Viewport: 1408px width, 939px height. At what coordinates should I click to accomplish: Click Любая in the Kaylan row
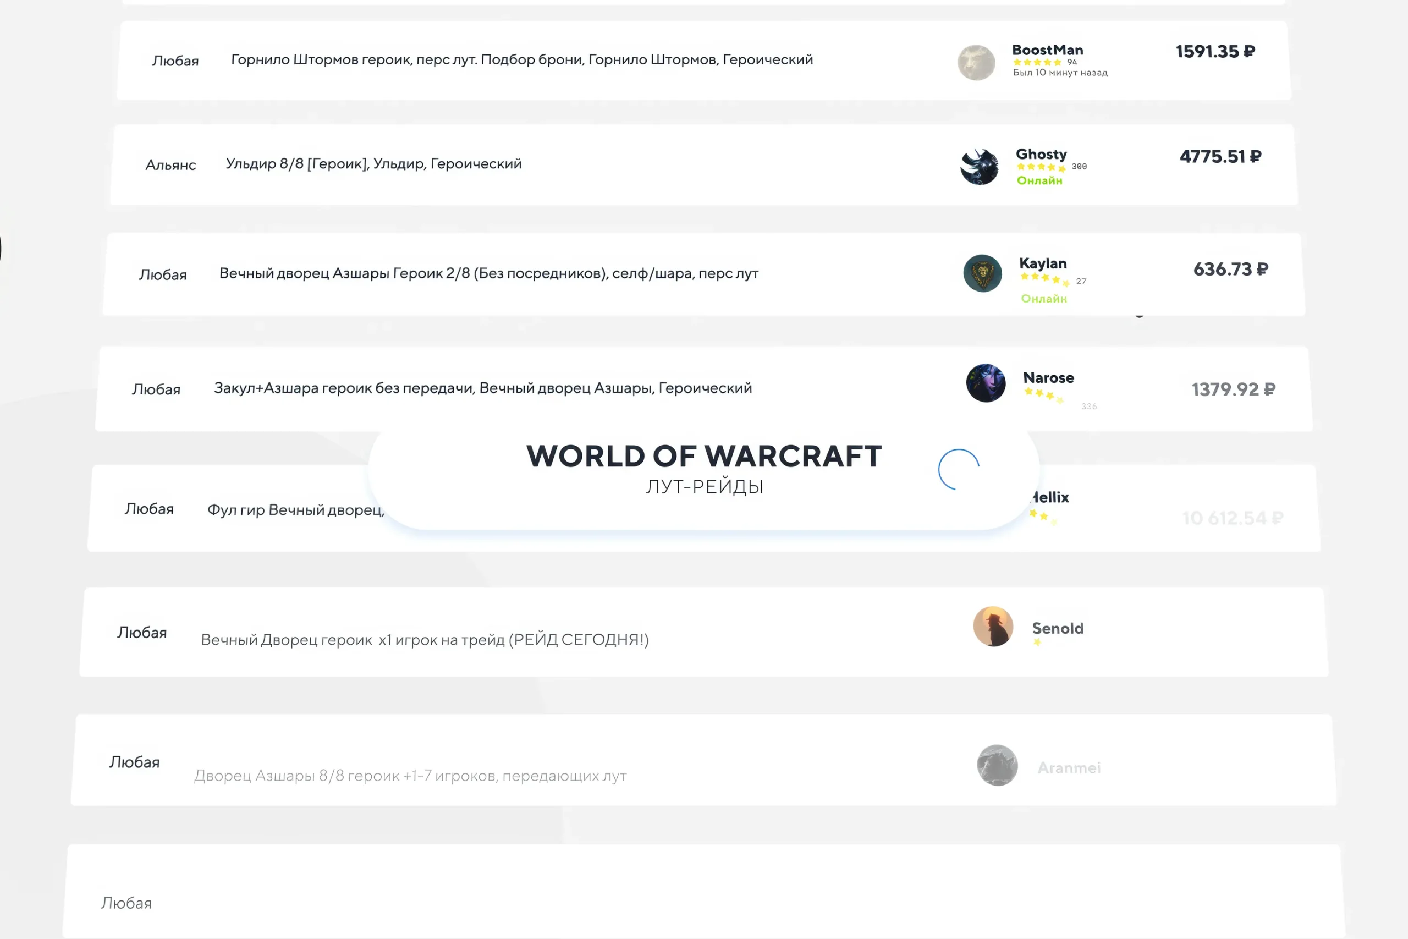[163, 275]
